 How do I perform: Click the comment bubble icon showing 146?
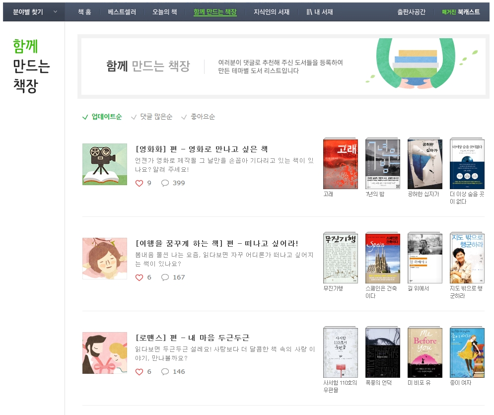tap(165, 371)
